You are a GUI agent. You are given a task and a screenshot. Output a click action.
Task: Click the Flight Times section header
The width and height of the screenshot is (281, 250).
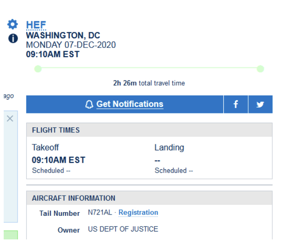tap(56, 130)
